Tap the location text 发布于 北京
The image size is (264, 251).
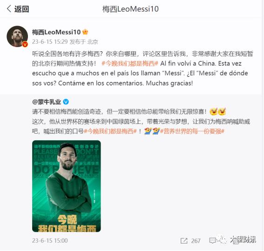84,41
